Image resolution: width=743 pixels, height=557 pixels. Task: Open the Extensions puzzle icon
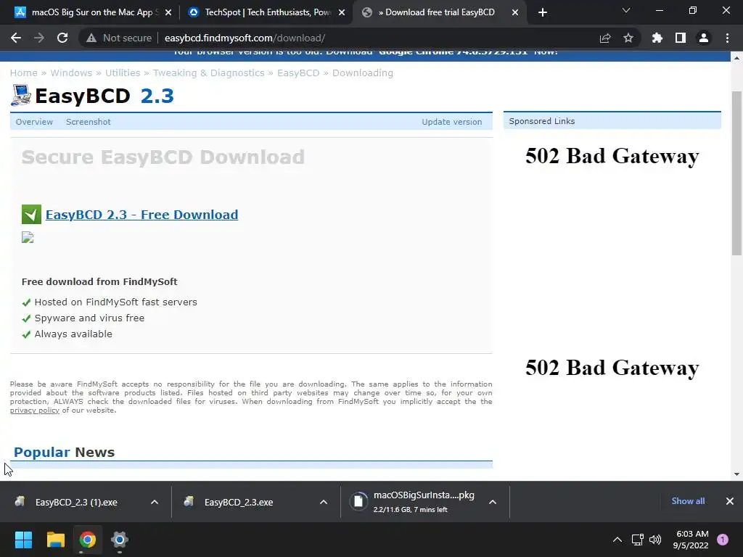[657, 38]
